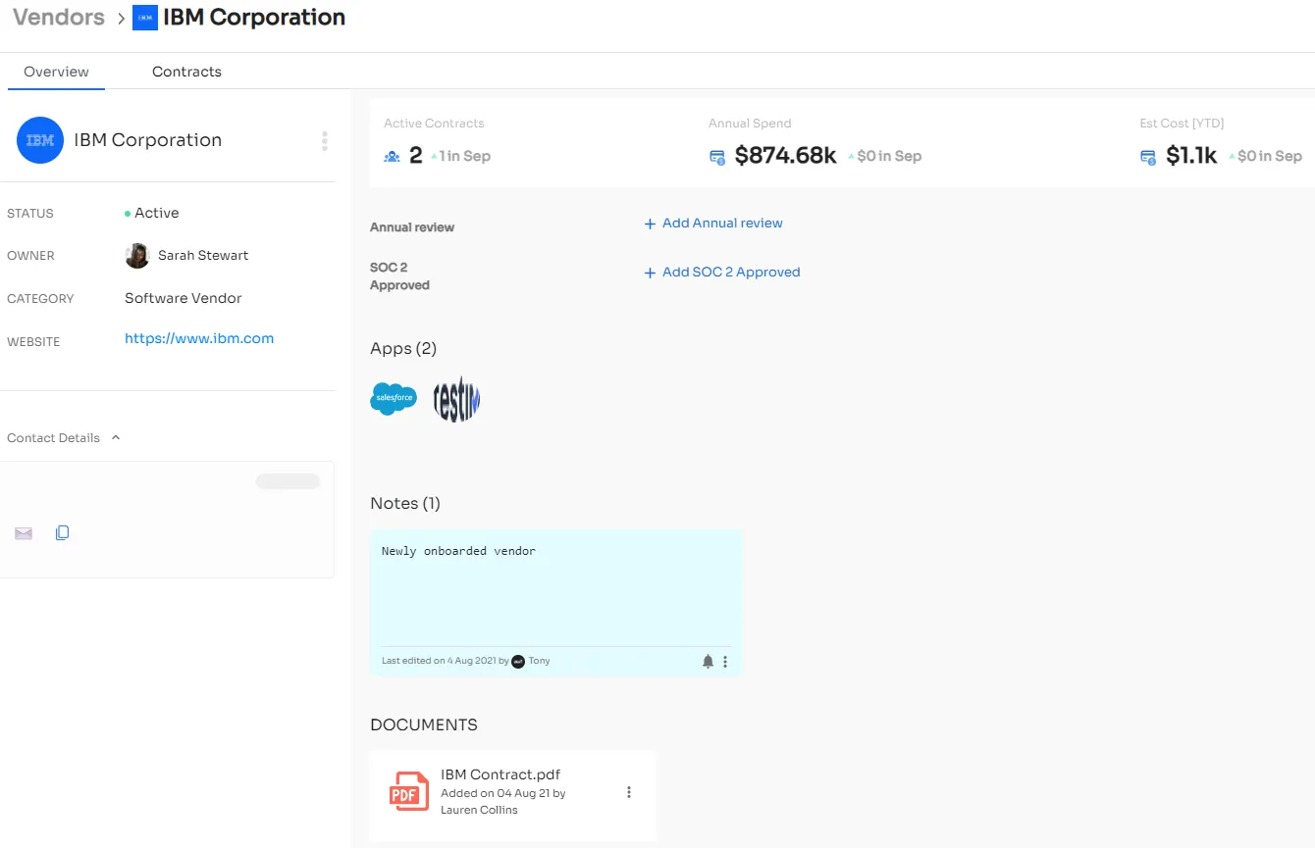The image size is (1315, 848).
Task: Open the vendor options three-dot menu
Action: [x=325, y=141]
